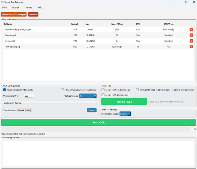Enable Intelligent Merge option

pos(137,90)
